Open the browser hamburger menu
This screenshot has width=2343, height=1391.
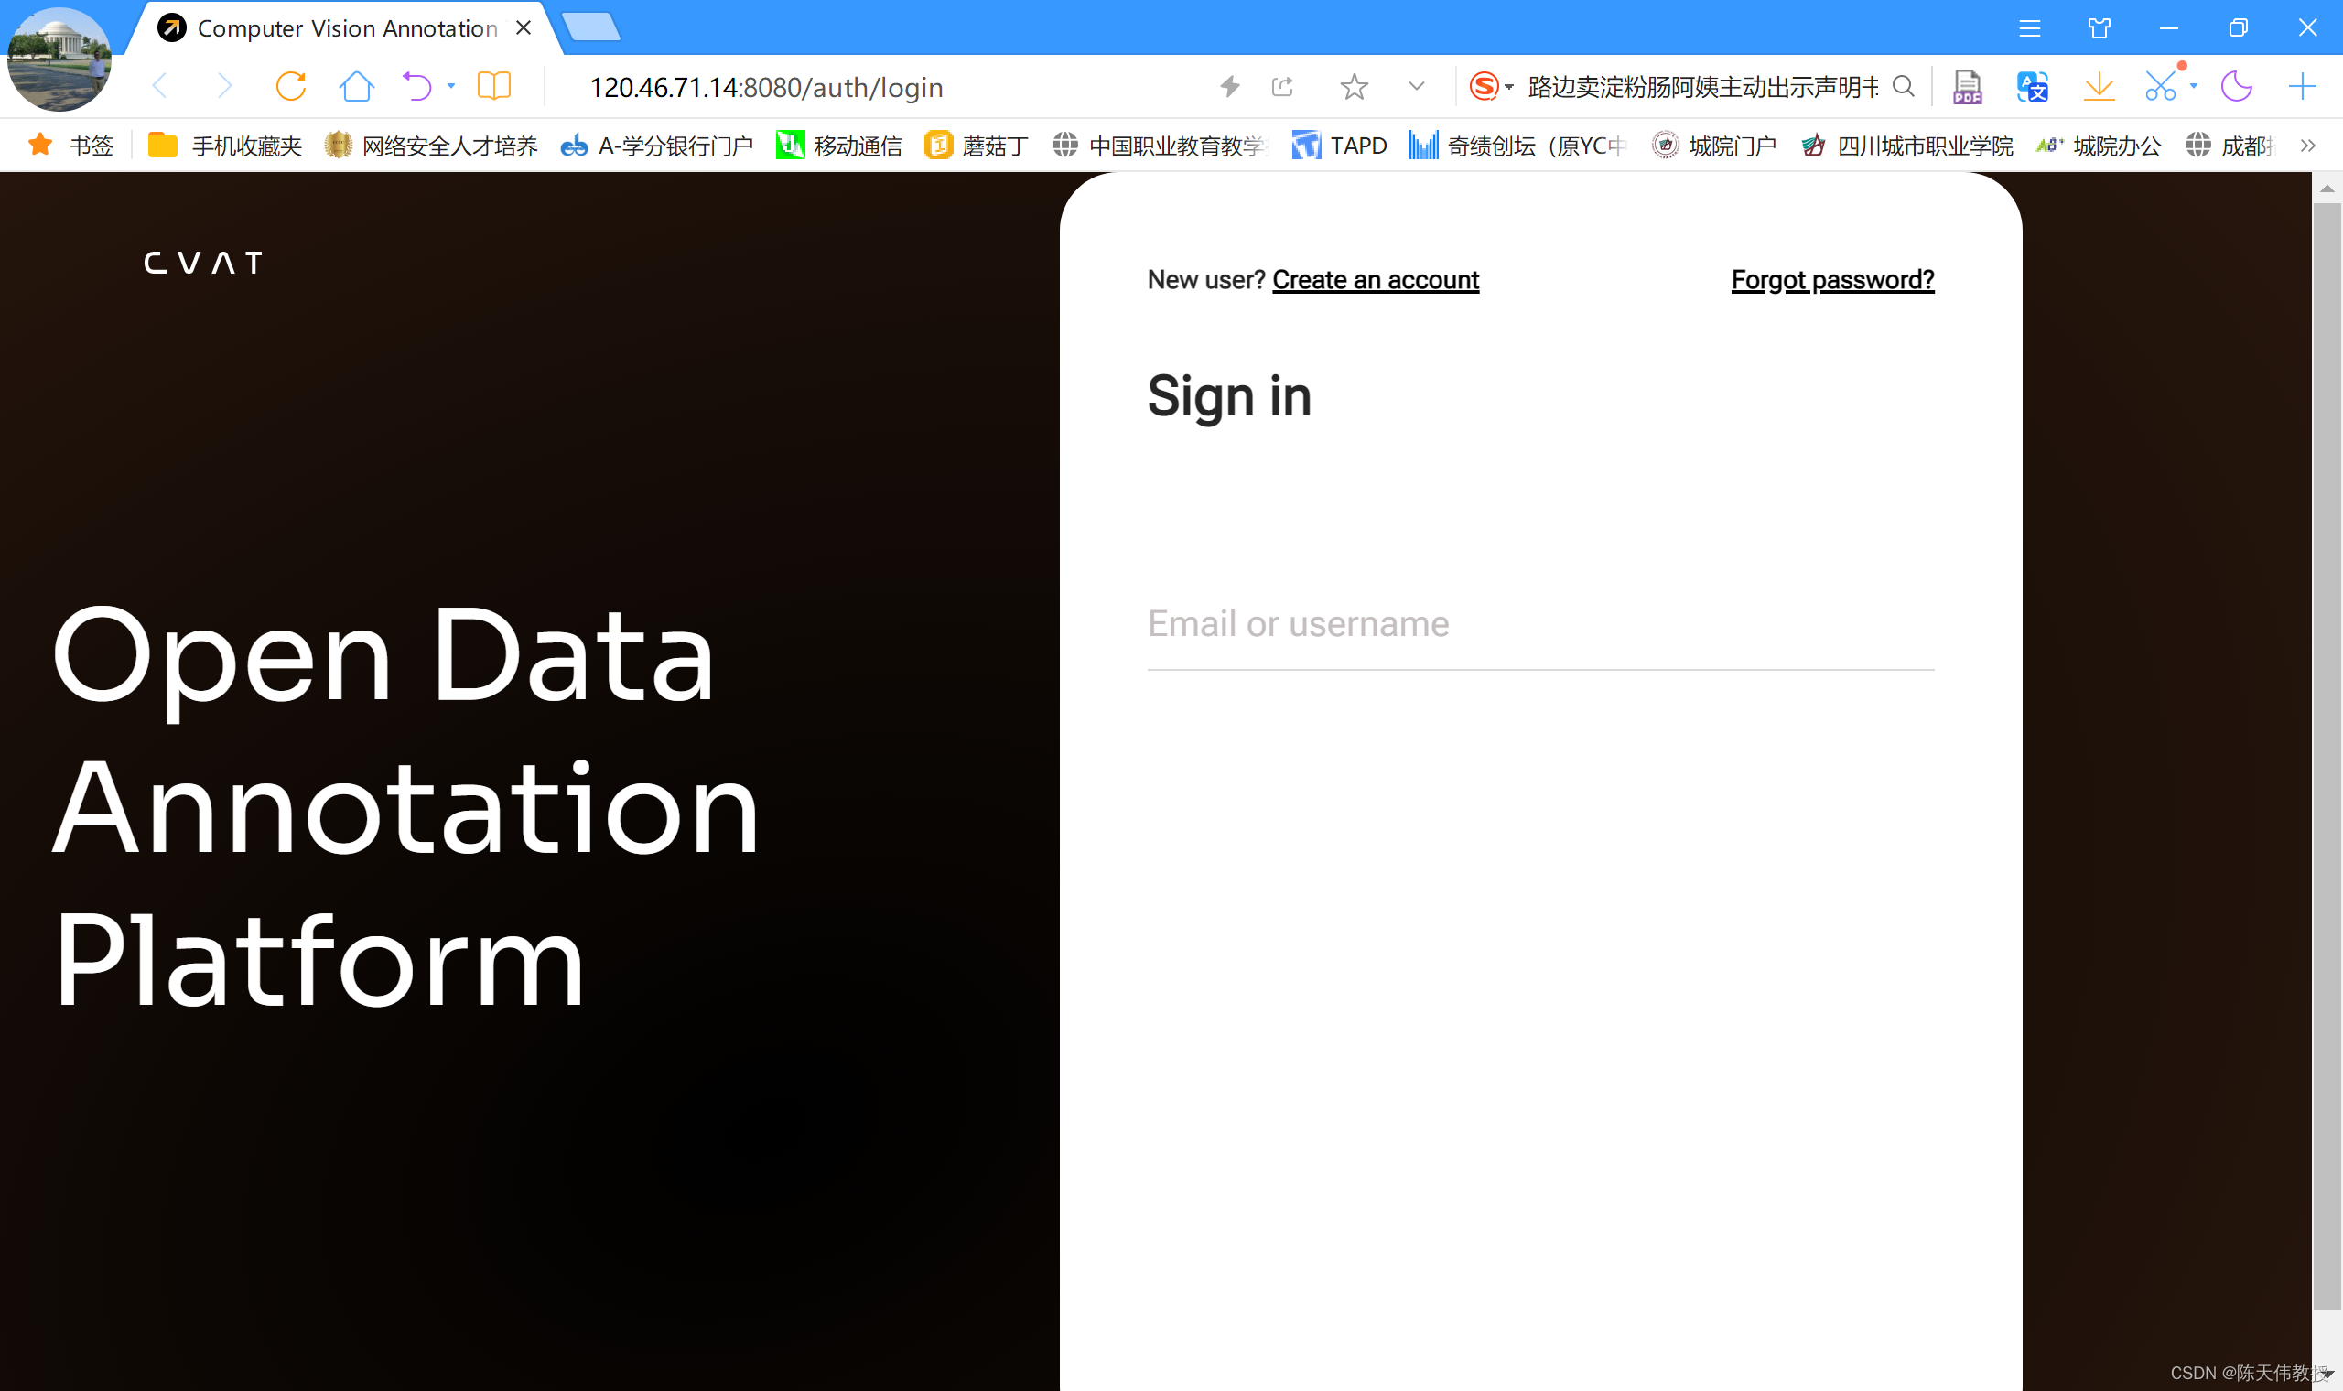(x=2030, y=28)
